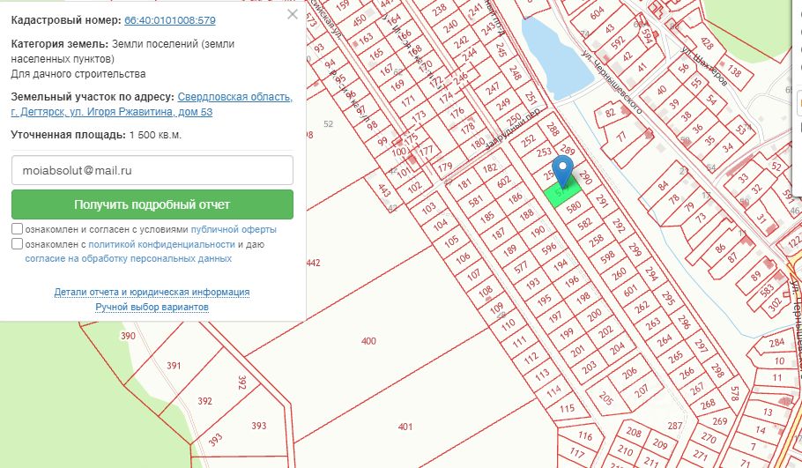
Task: Close the cadastral info panel
Action: coord(292,14)
